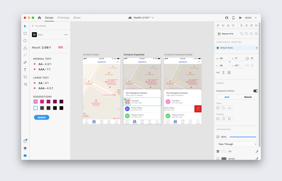The width and height of the screenshot is (282, 181).
Task: Click the W width input field
Action: 224,58
